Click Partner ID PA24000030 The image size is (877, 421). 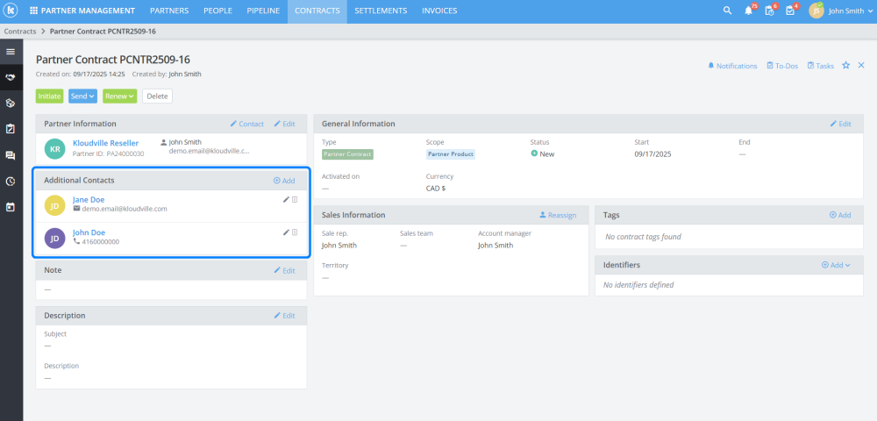(x=109, y=153)
